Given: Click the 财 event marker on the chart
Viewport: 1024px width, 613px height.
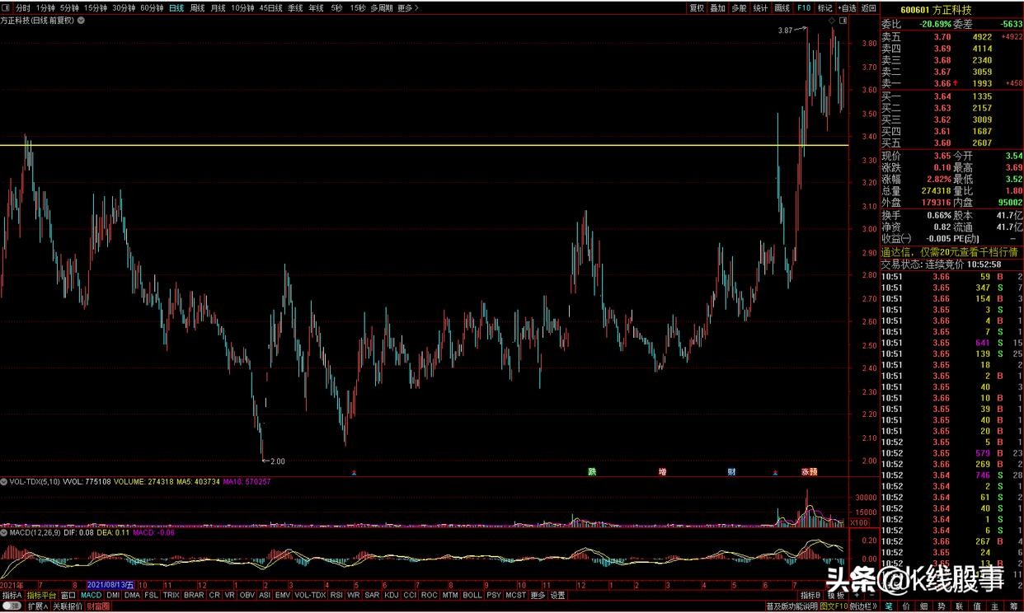Looking at the screenshot, I should (731, 472).
